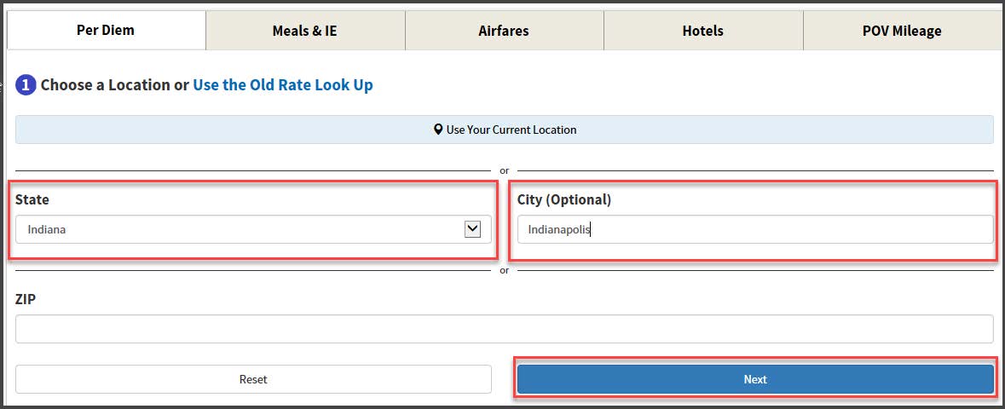This screenshot has height=409, width=1005.
Task: Switch to the Per Diem tab
Action: point(106,30)
